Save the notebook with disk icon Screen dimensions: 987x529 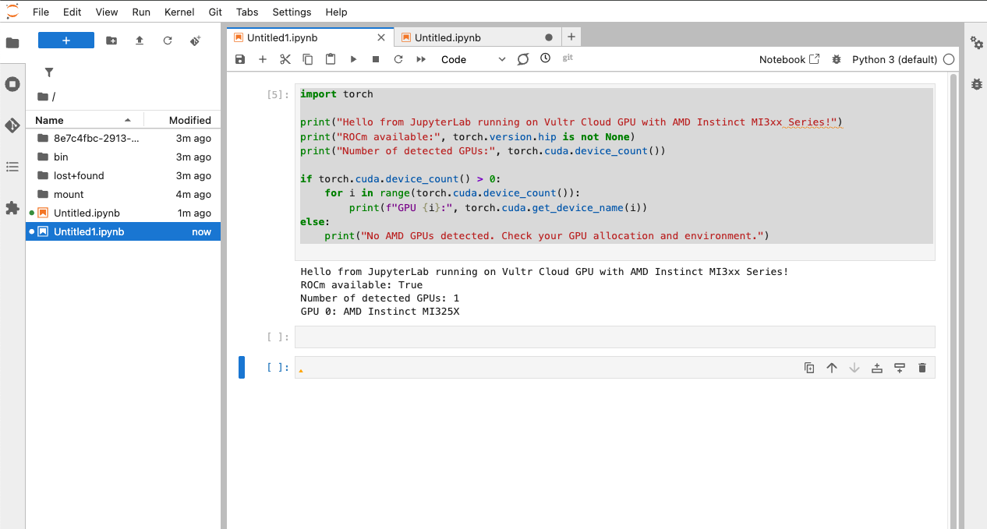240,59
